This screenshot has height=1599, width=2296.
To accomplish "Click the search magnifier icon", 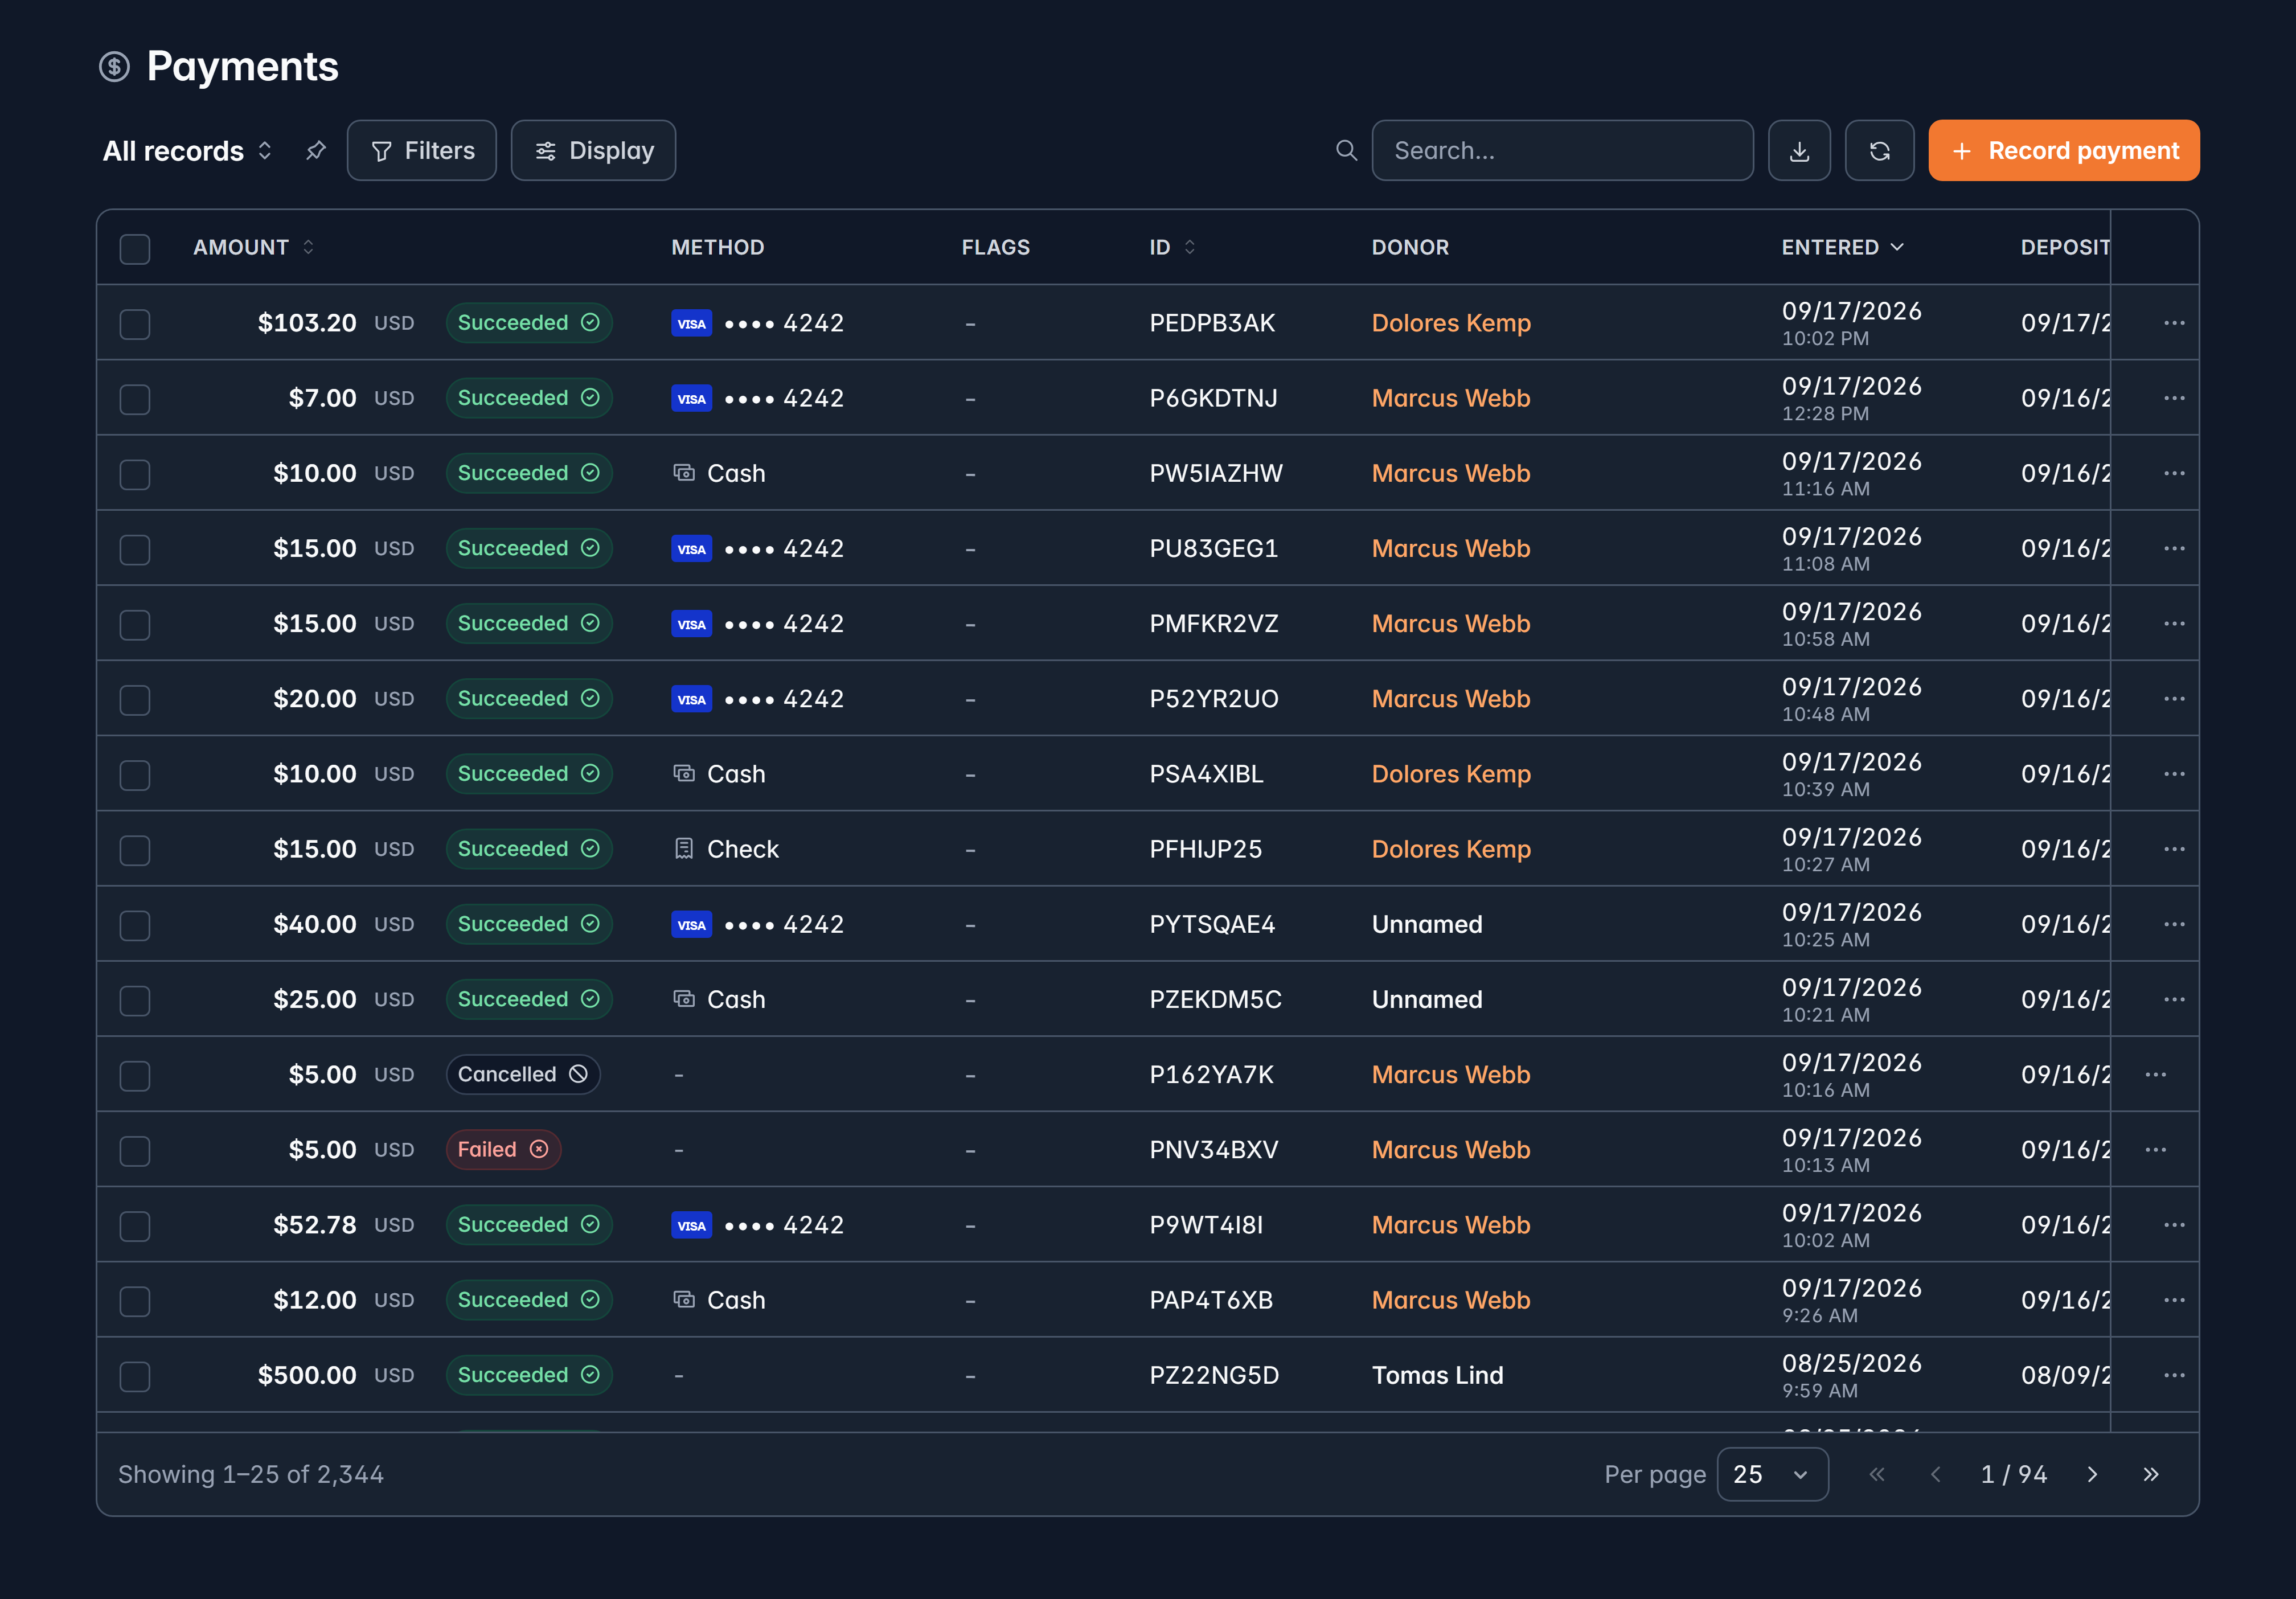I will (1347, 151).
